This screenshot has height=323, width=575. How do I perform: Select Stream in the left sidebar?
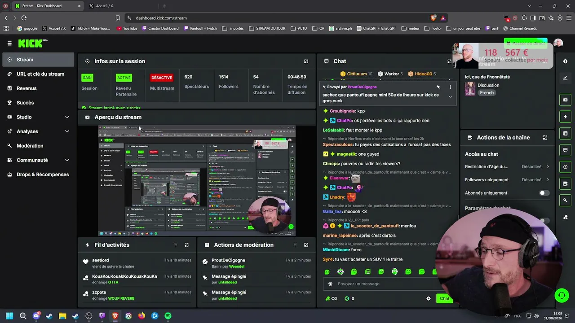[38, 60]
